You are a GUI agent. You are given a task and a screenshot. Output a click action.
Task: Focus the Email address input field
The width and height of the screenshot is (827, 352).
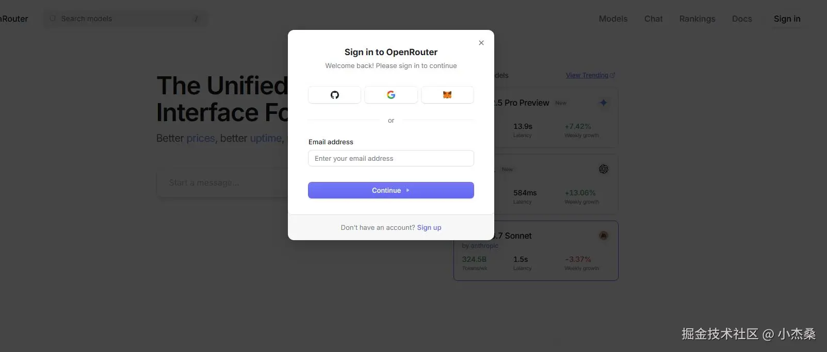391,158
